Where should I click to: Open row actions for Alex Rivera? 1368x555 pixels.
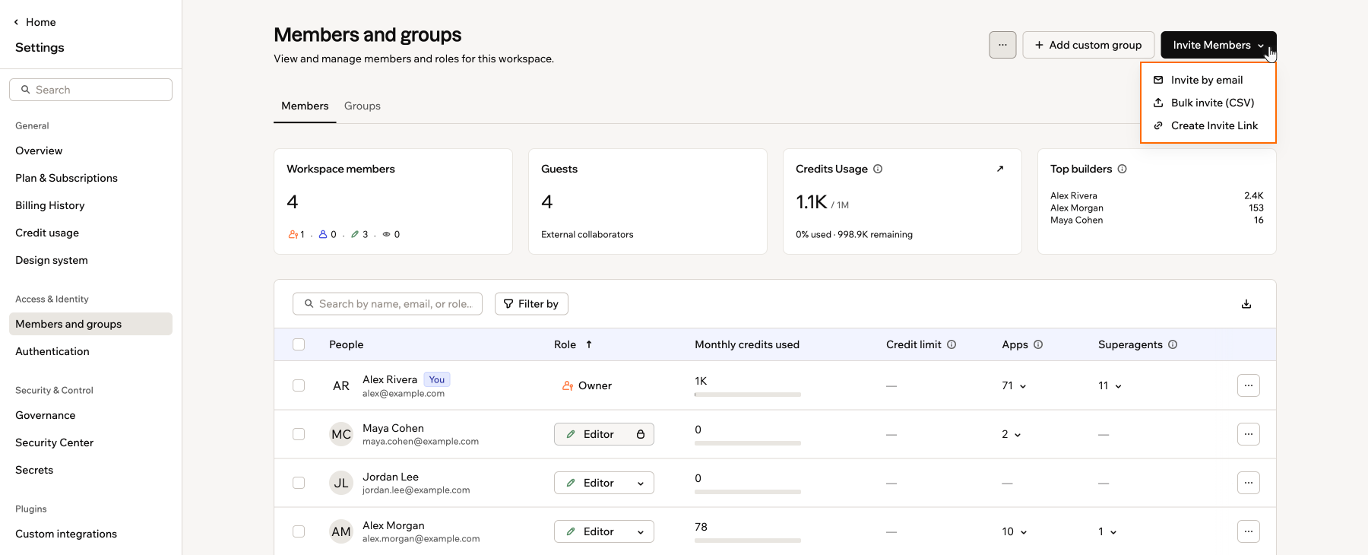[1249, 385]
